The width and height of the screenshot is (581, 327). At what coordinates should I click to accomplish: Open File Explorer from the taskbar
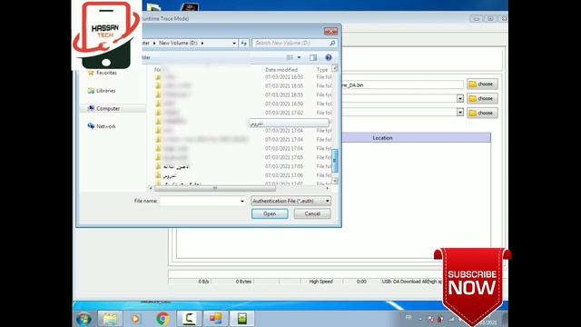click(110, 319)
